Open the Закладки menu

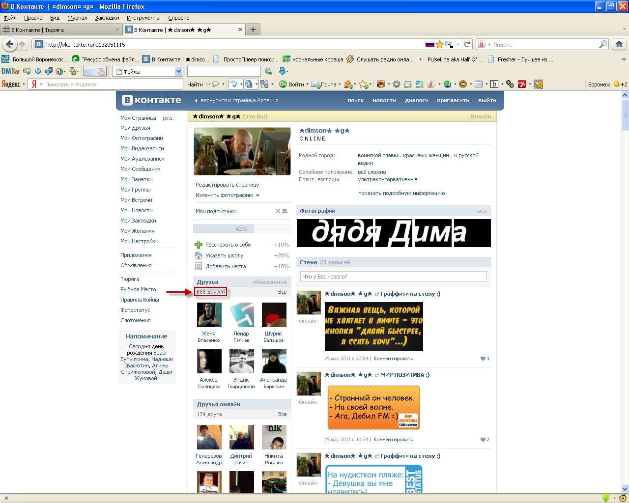point(107,18)
